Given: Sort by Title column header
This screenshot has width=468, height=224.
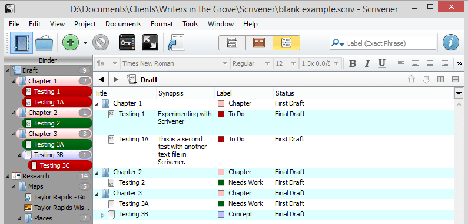Looking at the screenshot, I should (x=101, y=93).
